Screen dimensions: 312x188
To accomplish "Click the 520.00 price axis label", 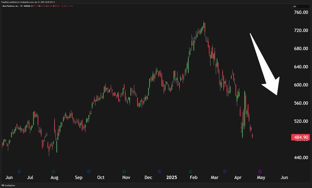I will pyautogui.click(x=301, y=121).
